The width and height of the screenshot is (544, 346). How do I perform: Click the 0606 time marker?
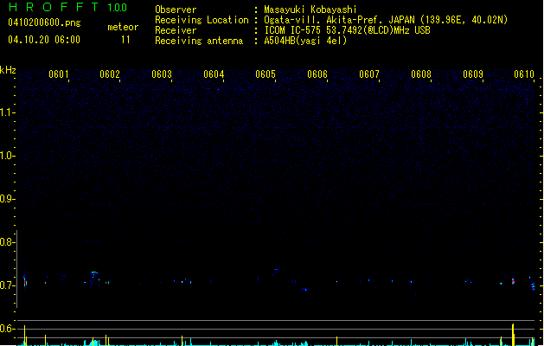317,74
